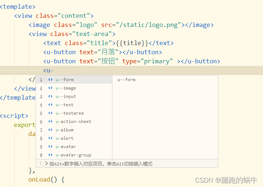The image size is (263, 187).
Task: Choose u-avatar from the completion list
Action: point(74,147)
